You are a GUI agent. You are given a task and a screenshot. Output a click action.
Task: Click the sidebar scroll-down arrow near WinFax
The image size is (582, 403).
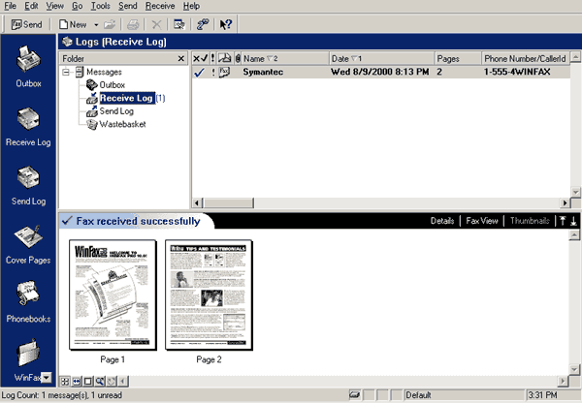pos(46,378)
